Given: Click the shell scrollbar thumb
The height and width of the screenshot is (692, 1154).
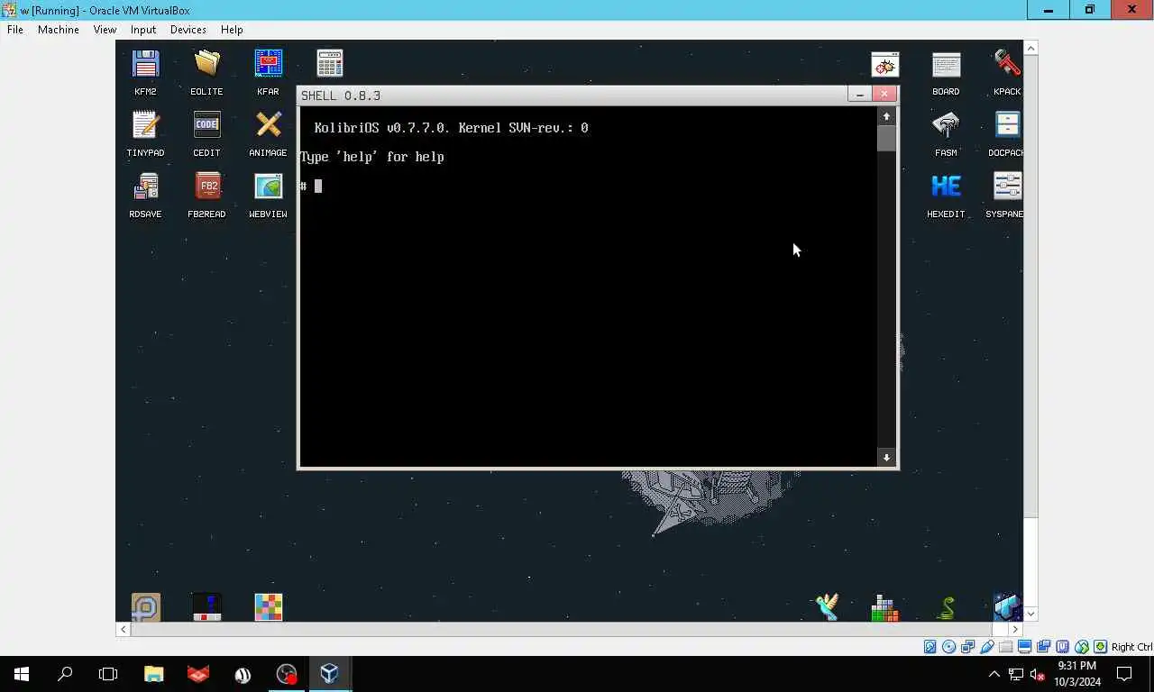Looking at the screenshot, I should coord(887,138).
